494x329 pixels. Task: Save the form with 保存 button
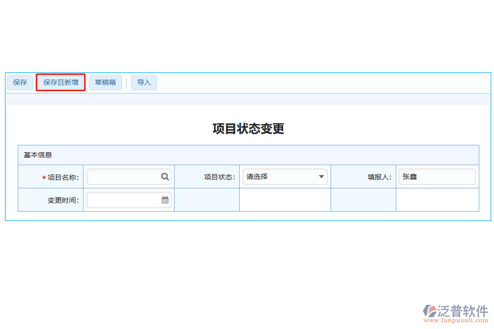click(x=19, y=82)
